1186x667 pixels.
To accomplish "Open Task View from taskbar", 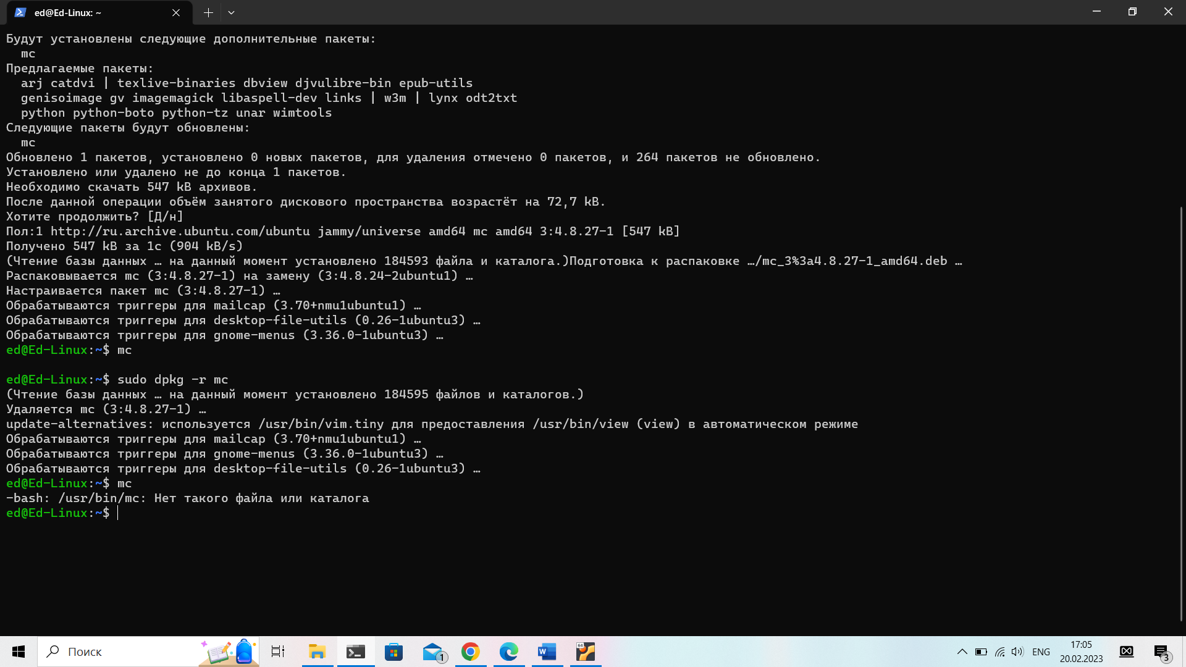I will (x=278, y=652).
